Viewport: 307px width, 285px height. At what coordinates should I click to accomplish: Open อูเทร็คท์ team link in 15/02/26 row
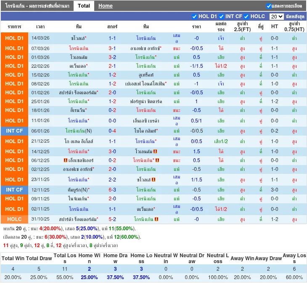[146, 75]
